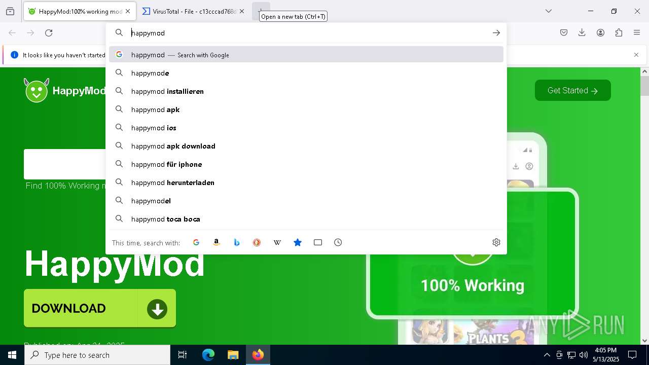
Task: Open Firefox application menu
Action: coord(637,33)
